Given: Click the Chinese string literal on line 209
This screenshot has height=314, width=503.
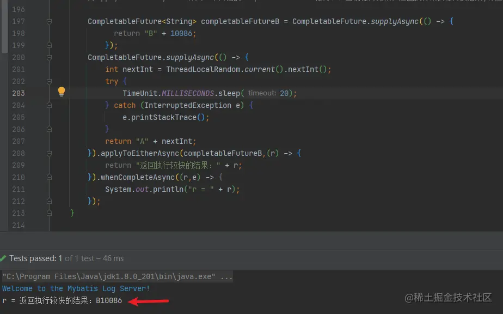Looking at the screenshot, I should click(x=178, y=165).
